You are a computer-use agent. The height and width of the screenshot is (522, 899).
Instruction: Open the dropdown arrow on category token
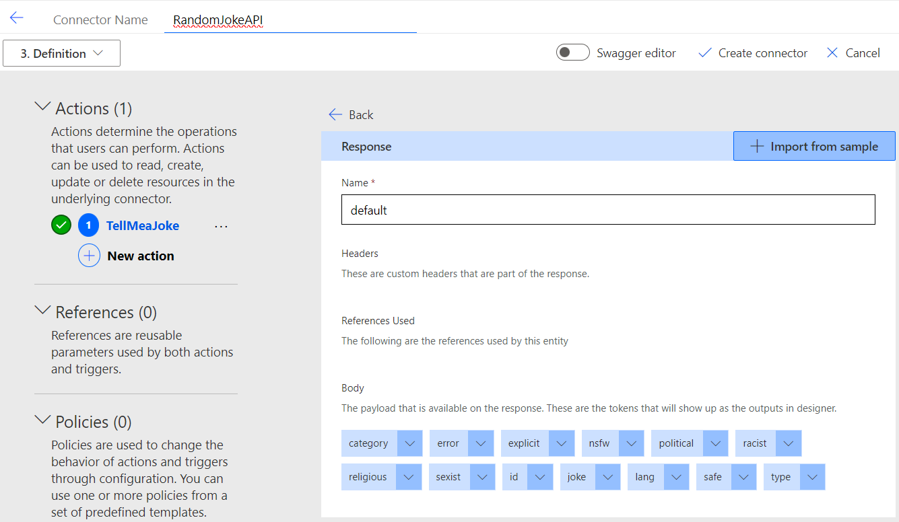pos(409,443)
